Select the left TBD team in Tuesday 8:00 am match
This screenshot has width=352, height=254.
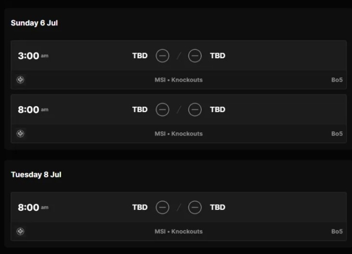coord(140,207)
